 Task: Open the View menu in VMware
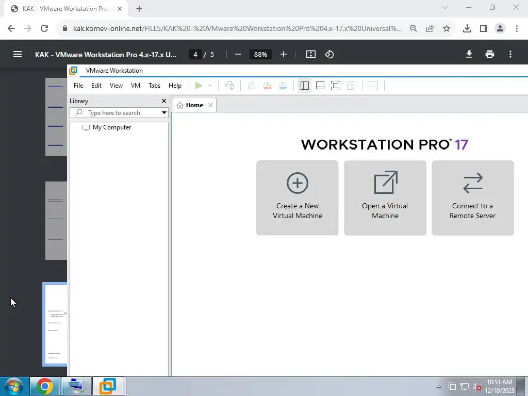[x=116, y=86]
